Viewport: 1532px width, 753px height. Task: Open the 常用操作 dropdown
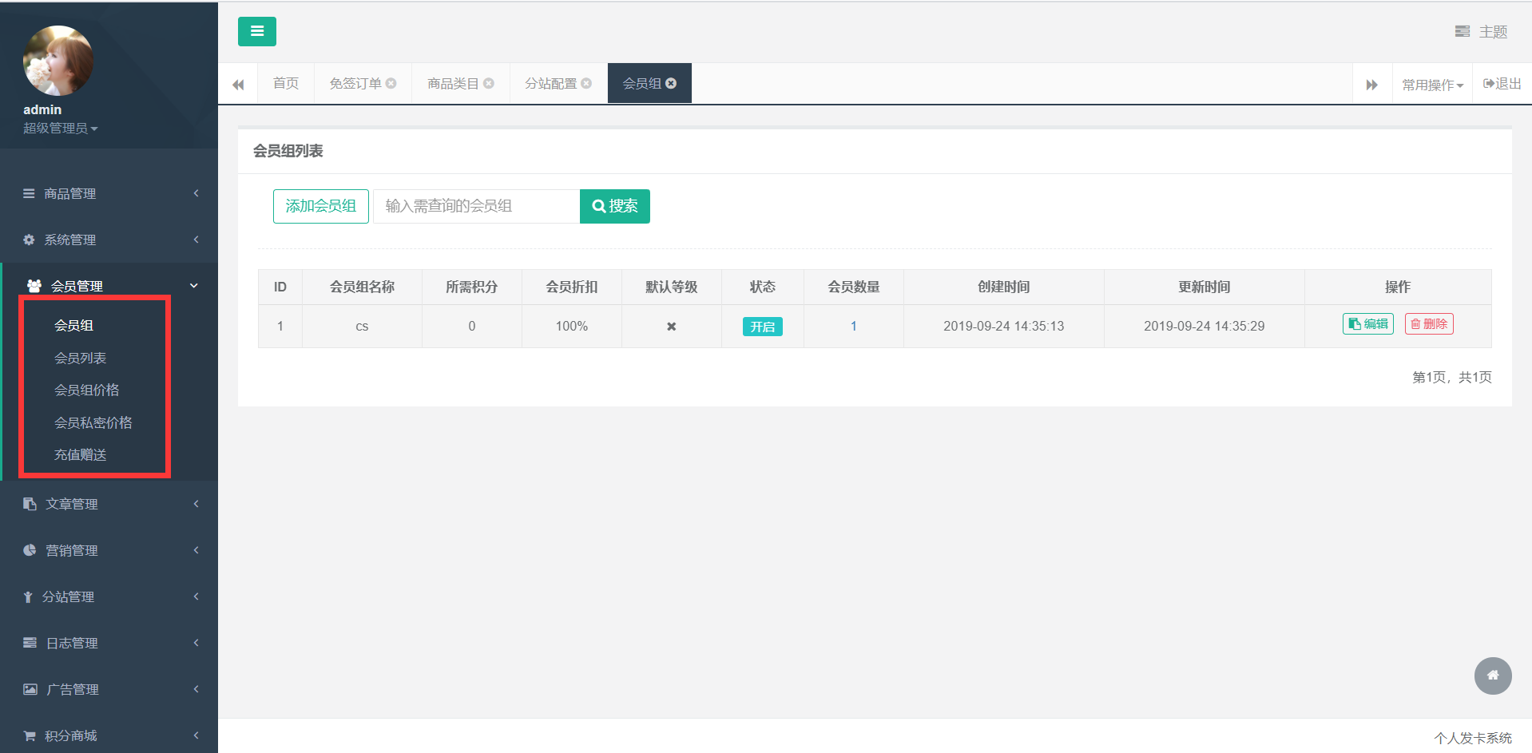click(x=1431, y=83)
